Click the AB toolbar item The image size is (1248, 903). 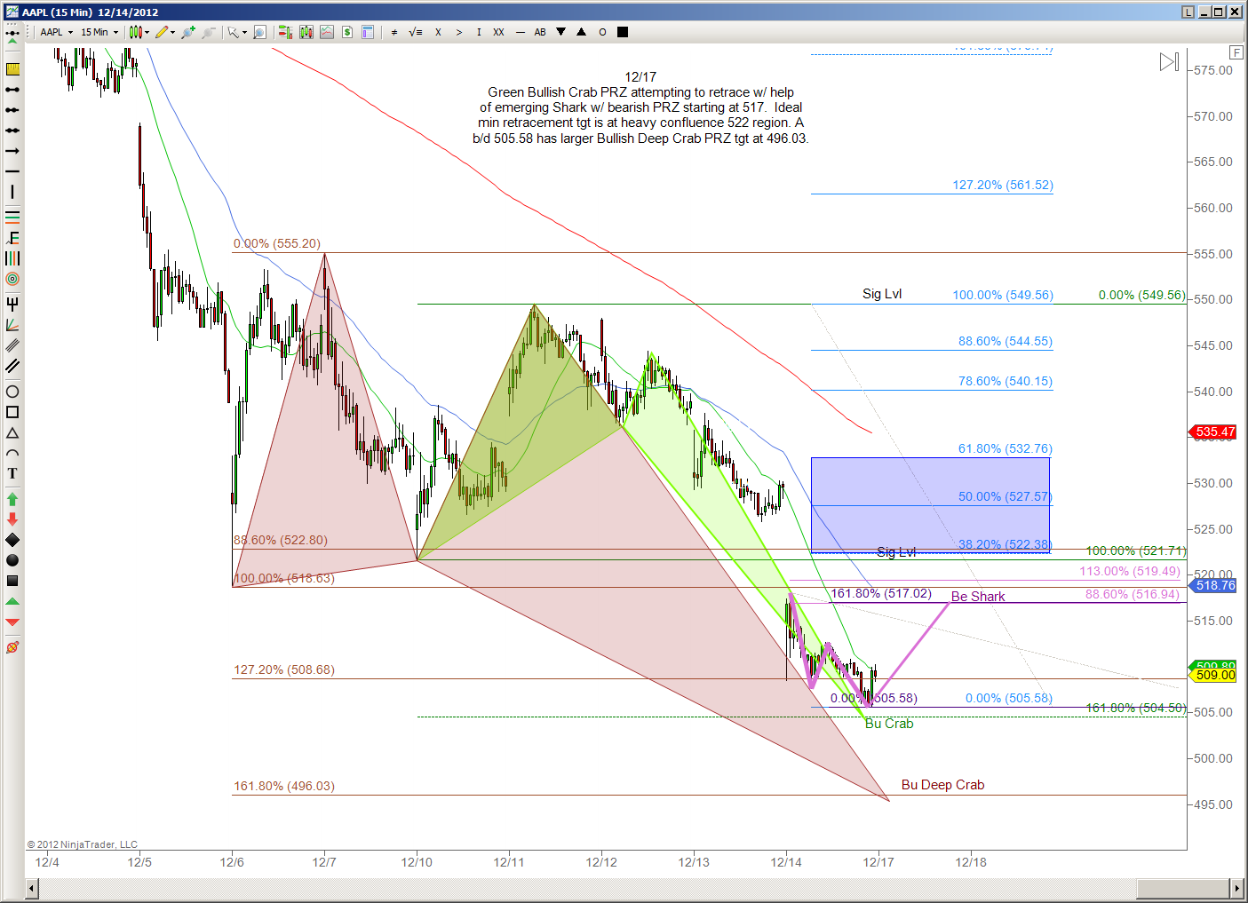tap(540, 32)
